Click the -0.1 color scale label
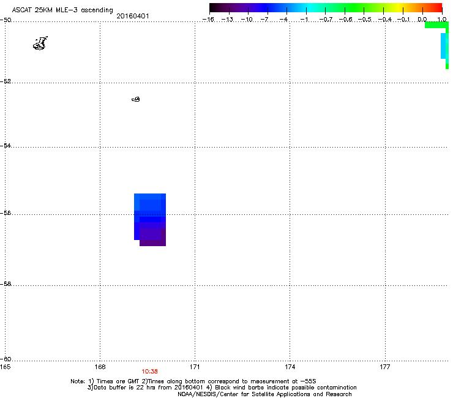The image size is (453, 398). click(403, 20)
